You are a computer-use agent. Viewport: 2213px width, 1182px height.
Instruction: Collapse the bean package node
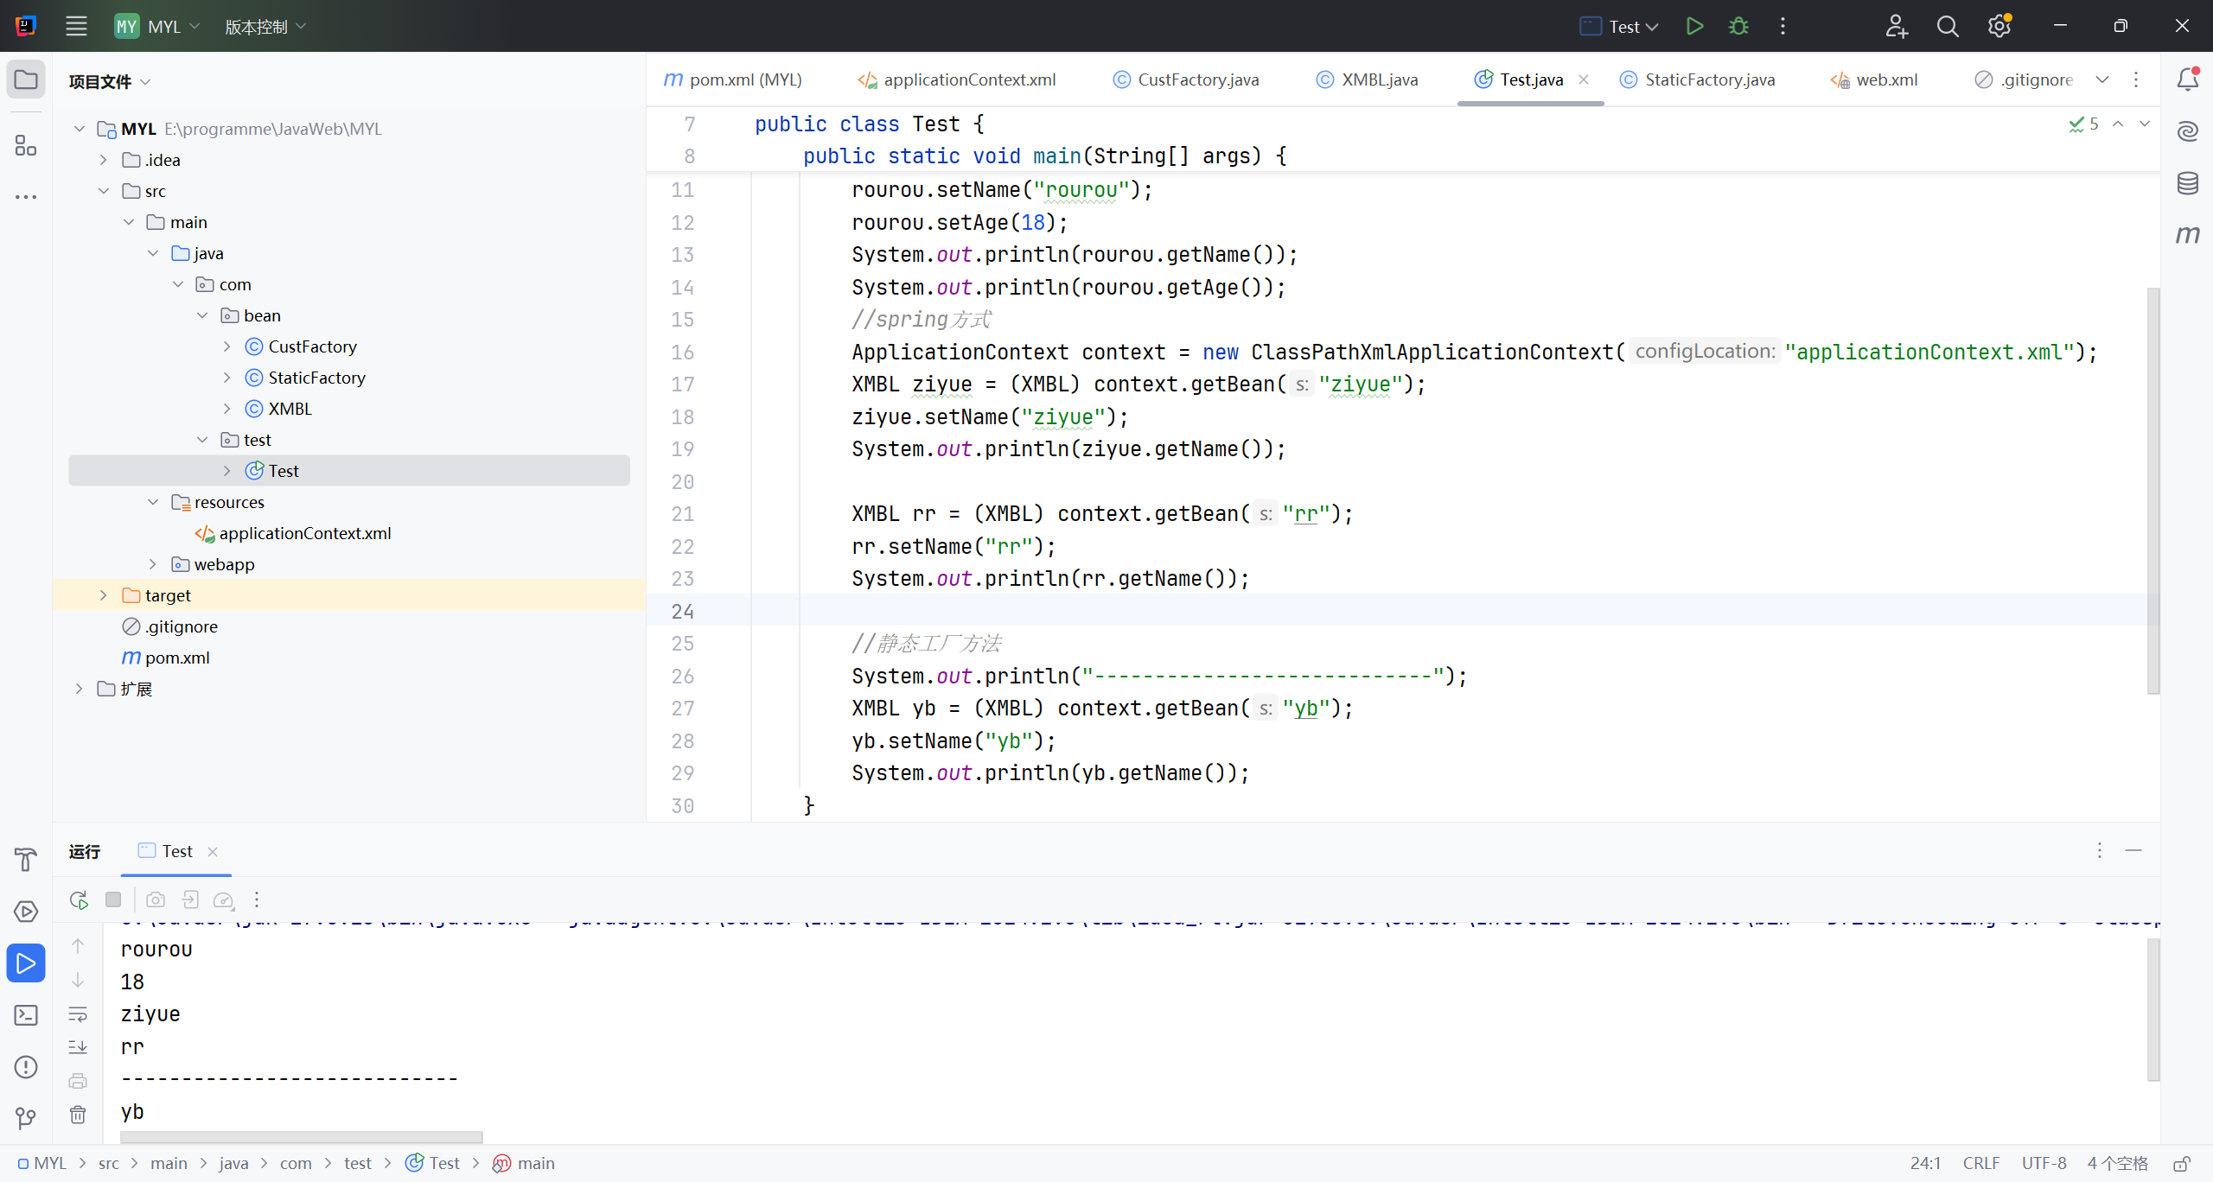[202, 315]
